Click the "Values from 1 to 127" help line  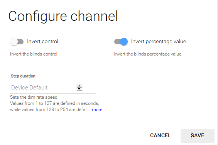click(x=54, y=103)
